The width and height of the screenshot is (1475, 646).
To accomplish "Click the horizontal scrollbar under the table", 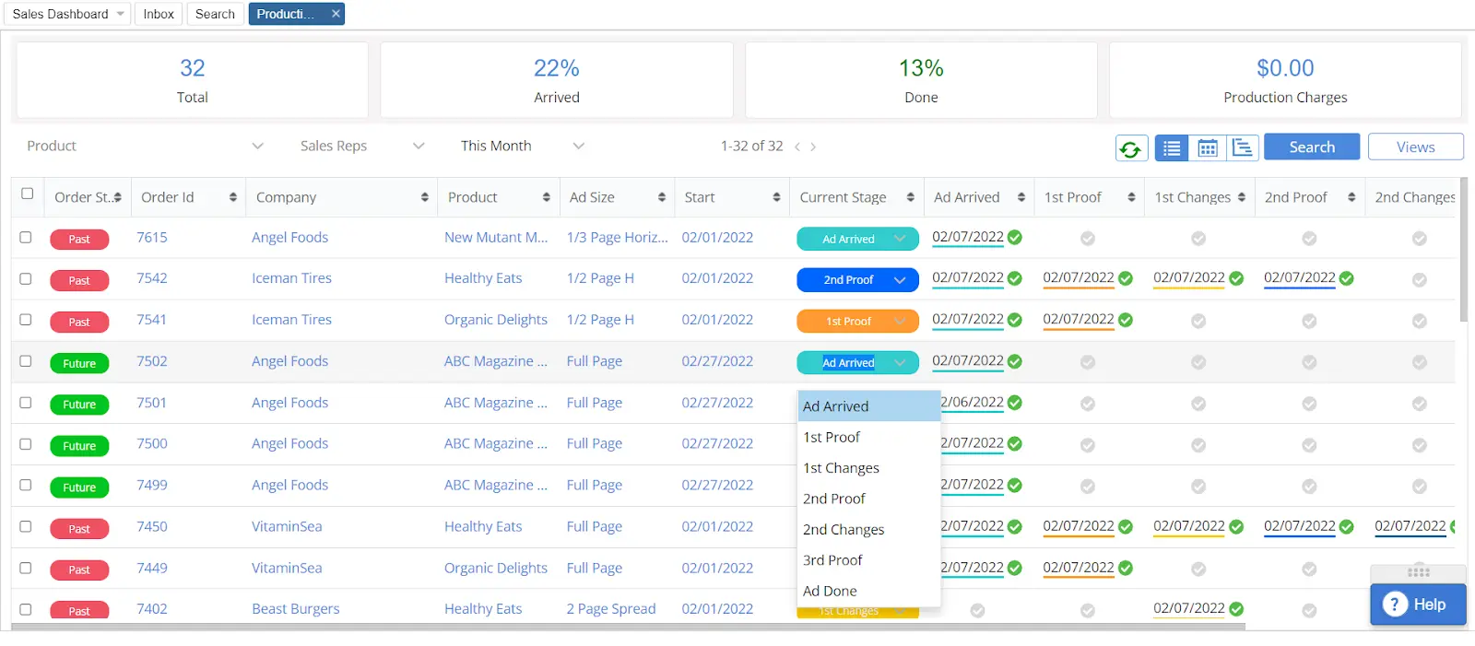I will 627,627.
